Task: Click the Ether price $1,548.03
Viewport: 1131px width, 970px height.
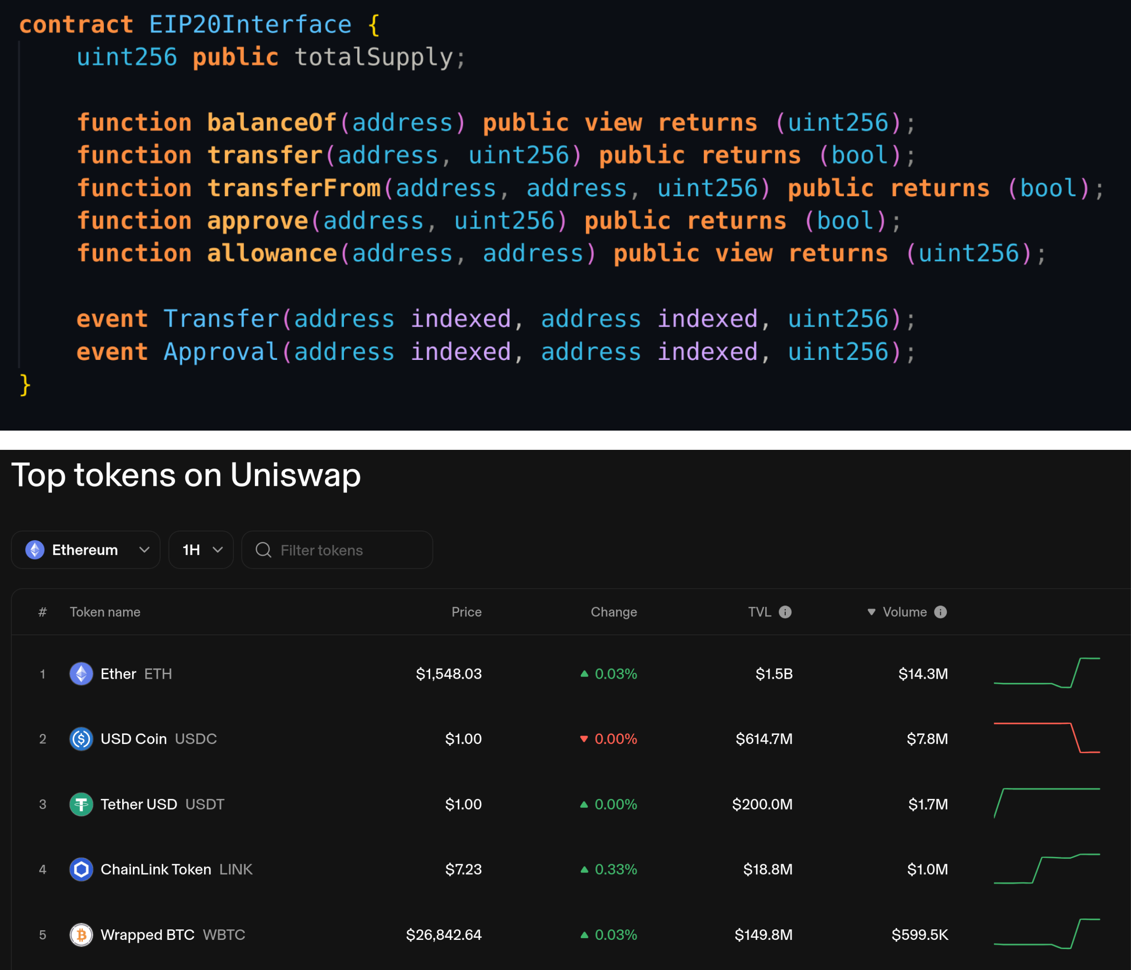Action: (449, 674)
